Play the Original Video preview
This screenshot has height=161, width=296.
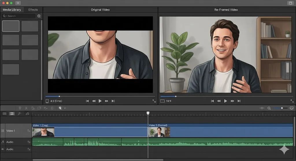pos(100,101)
